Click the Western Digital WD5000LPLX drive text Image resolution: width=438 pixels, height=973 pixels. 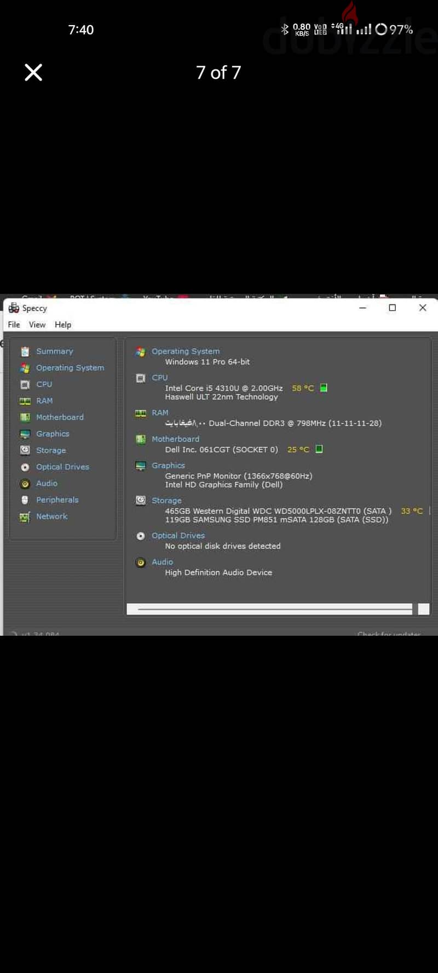[x=278, y=511]
